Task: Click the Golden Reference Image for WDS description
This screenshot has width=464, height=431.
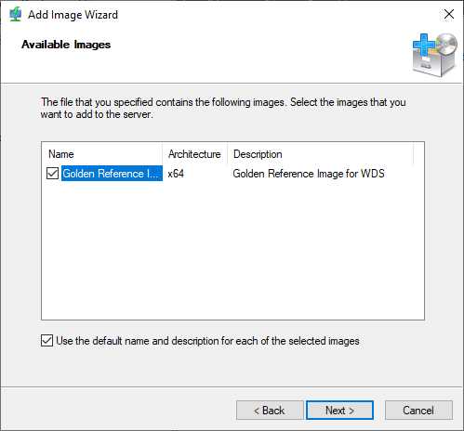Action: [309, 174]
